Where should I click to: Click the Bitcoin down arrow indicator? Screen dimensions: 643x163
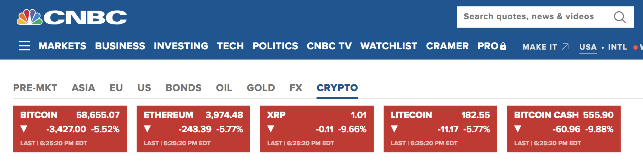point(24,129)
